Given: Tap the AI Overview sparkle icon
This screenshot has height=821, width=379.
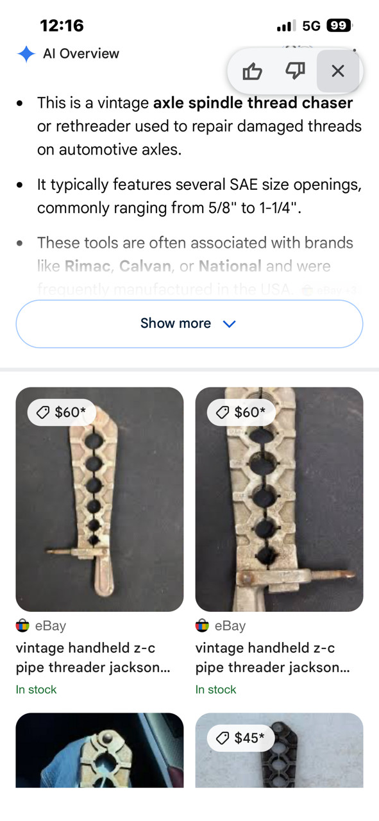Looking at the screenshot, I should pyautogui.click(x=26, y=54).
